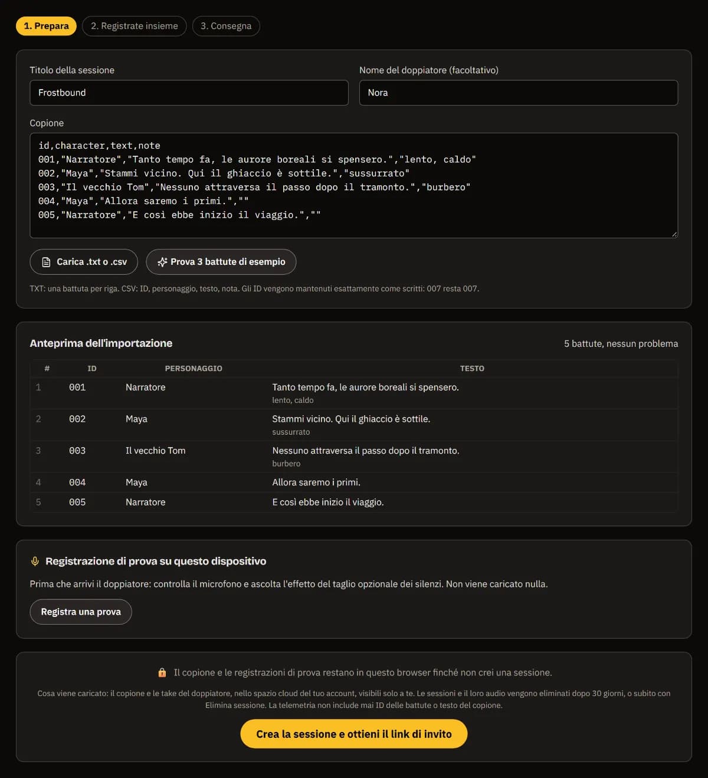Select the 1. Prepara tab

point(46,26)
